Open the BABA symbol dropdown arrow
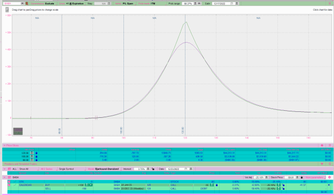The image size is (334, 195). click(22, 4)
